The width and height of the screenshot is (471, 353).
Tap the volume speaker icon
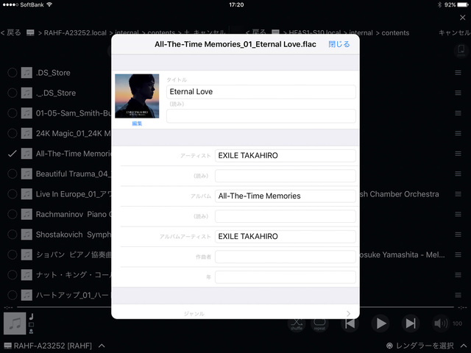441,324
